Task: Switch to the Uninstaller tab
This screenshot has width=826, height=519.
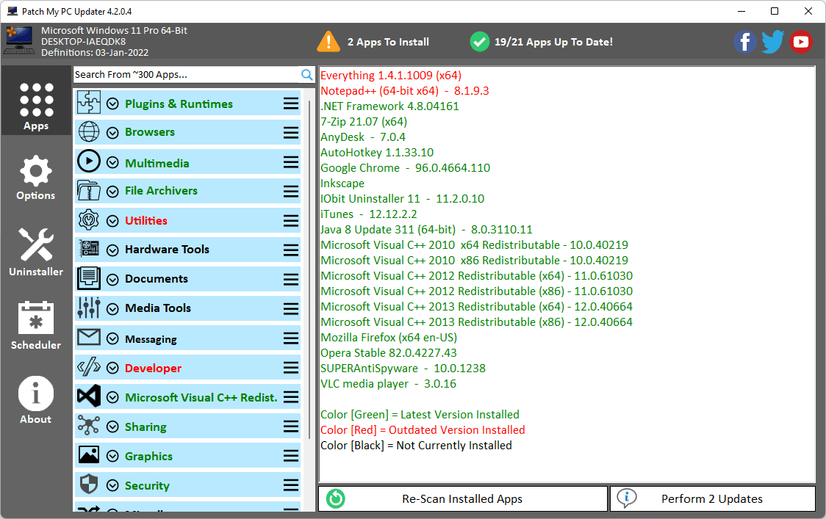Action: (x=36, y=252)
